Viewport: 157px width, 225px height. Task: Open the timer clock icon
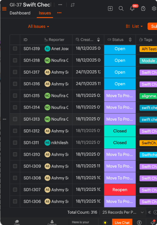pyautogui.click(x=143, y=9)
